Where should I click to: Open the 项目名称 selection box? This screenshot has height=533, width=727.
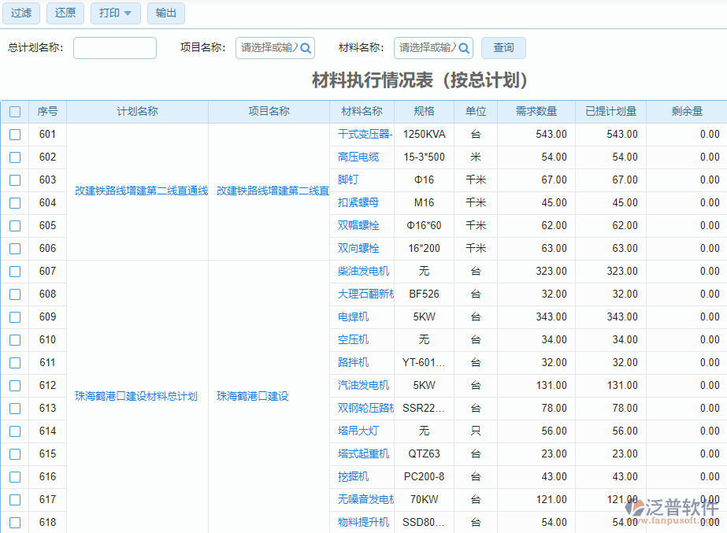[x=269, y=47]
